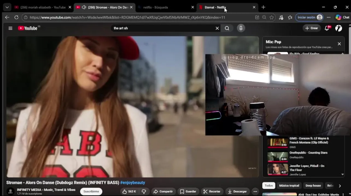Play Jennifer Lopez On The Floor thumbnail
This screenshot has height=196, width=351.
(x=277, y=169)
